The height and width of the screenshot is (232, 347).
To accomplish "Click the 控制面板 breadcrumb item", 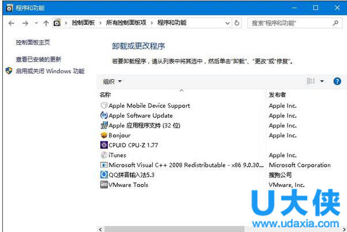I will click(x=84, y=23).
